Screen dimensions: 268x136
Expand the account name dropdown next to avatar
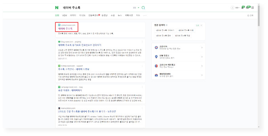[237, 8]
